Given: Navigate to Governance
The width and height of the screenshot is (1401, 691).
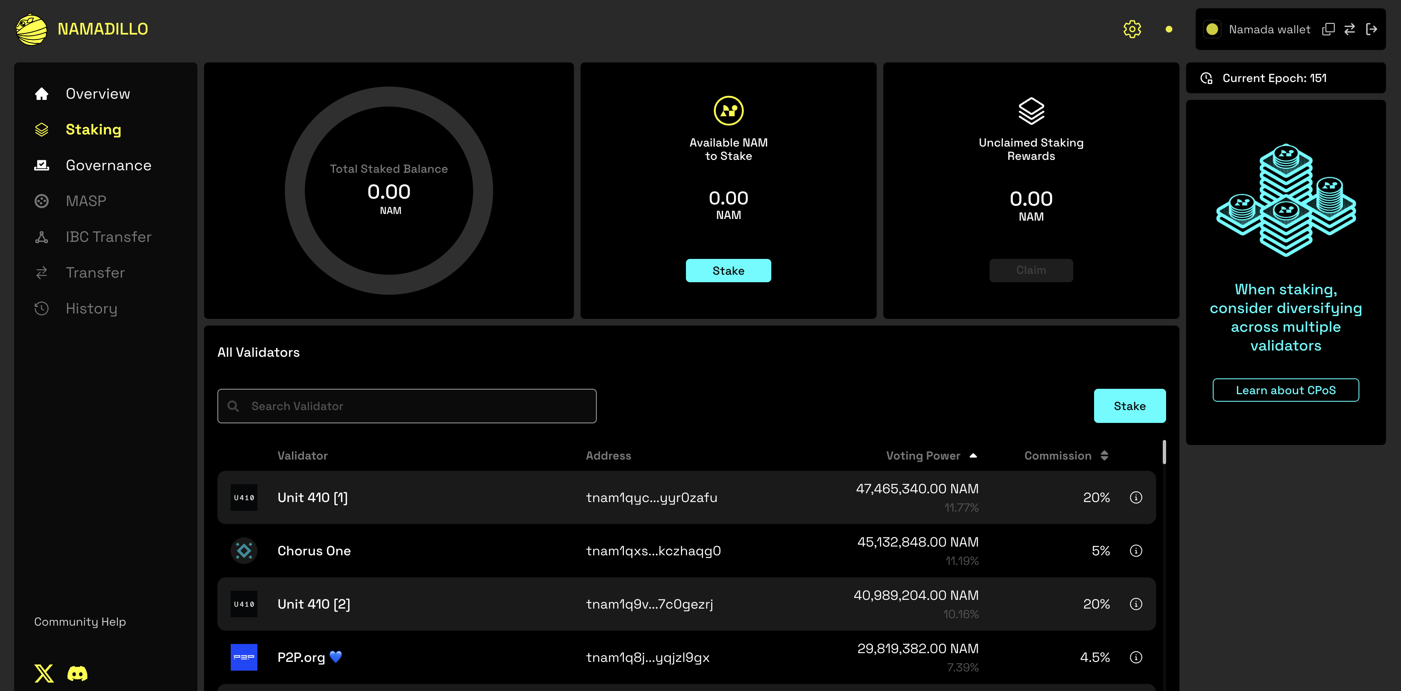Looking at the screenshot, I should (x=108, y=165).
